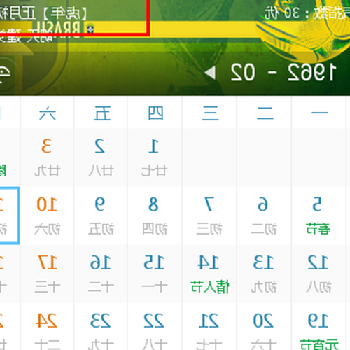The image size is (350, 350).
Task: Select date 8 in the calendar
Action: 155,216
